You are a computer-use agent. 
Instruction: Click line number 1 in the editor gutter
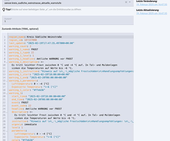click(5, 37)
